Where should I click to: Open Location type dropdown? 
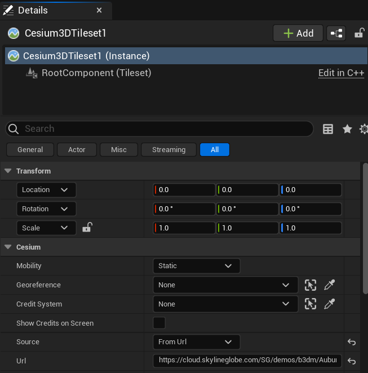point(46,190)
